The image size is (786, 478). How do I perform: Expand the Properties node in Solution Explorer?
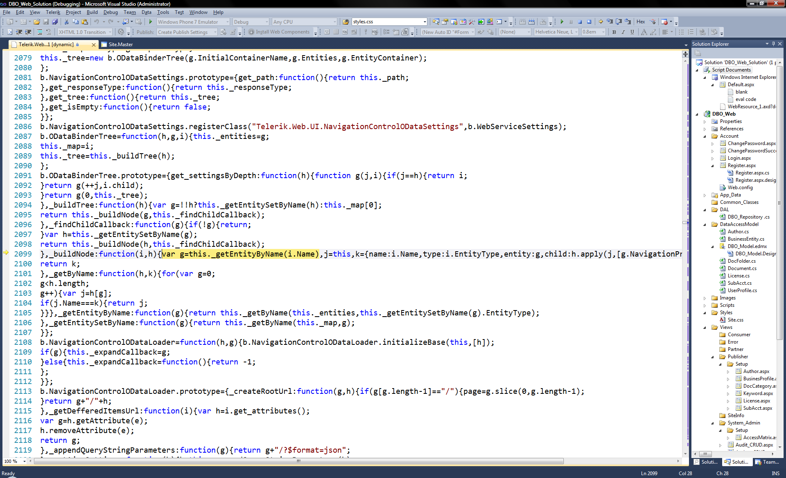coord(705,121)
